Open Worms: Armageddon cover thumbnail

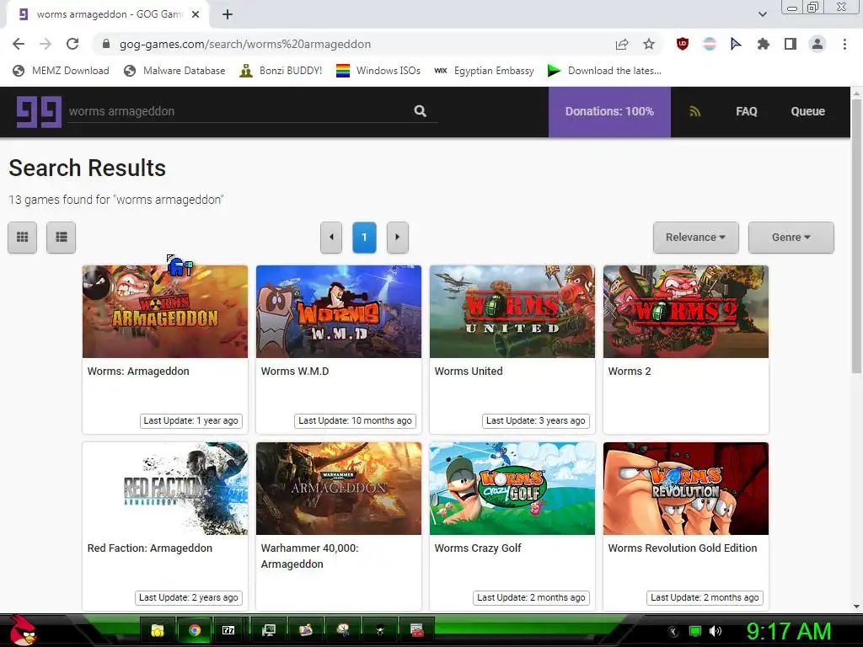(x=165, y=312)
